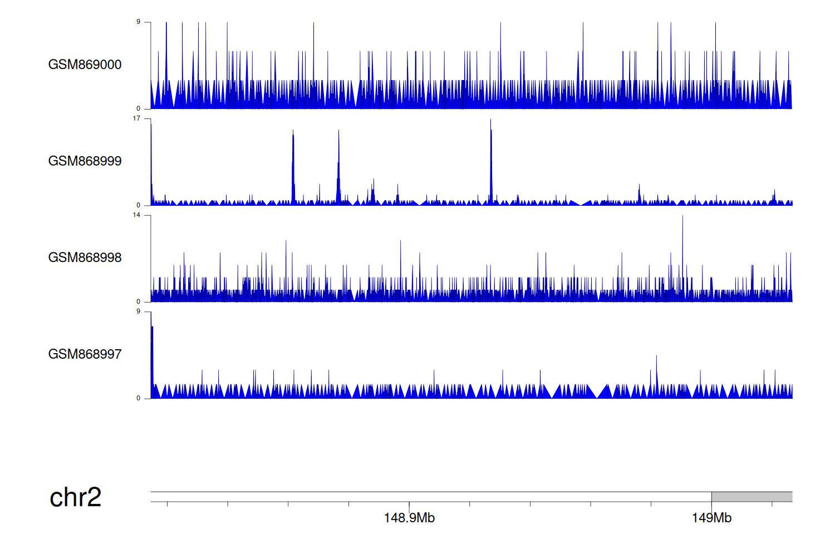Click the GSM869000 track label

point(85,65)
